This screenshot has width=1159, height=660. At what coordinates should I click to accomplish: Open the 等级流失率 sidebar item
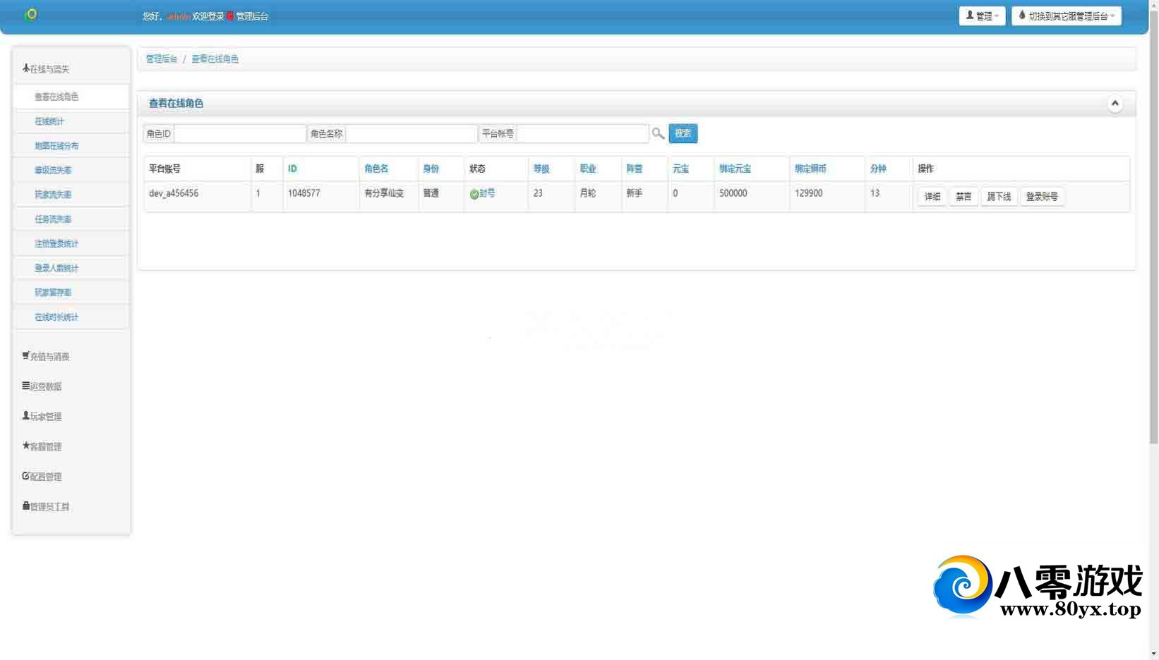click(71, 170)
